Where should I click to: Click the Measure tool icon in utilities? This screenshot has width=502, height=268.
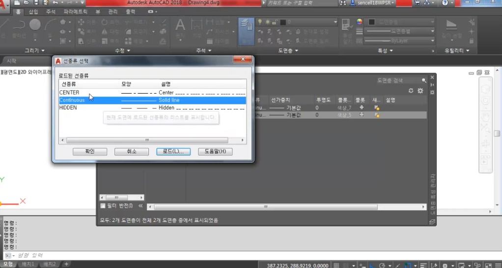coord(451,25)
